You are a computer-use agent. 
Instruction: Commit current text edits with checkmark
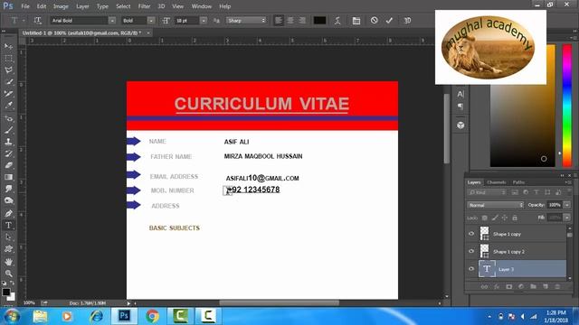coord(389,21)
